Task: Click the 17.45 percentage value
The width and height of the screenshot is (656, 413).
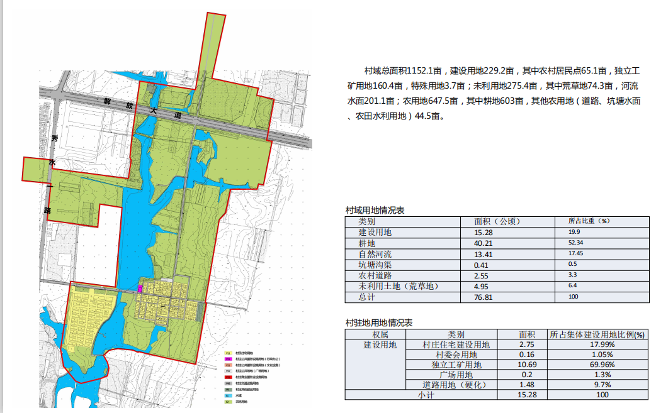Action: click(575, 253)
